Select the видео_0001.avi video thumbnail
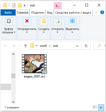The height and width of the screenshot is (112, 106). (34, 64)
